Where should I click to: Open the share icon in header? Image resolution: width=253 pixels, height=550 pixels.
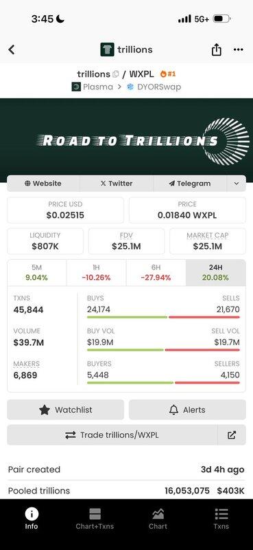pos(216,49)
